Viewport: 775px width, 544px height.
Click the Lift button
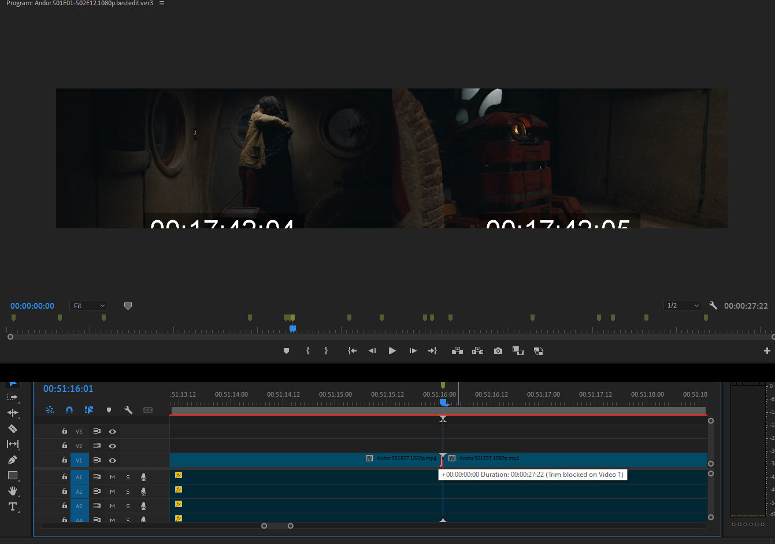(457, 351)
